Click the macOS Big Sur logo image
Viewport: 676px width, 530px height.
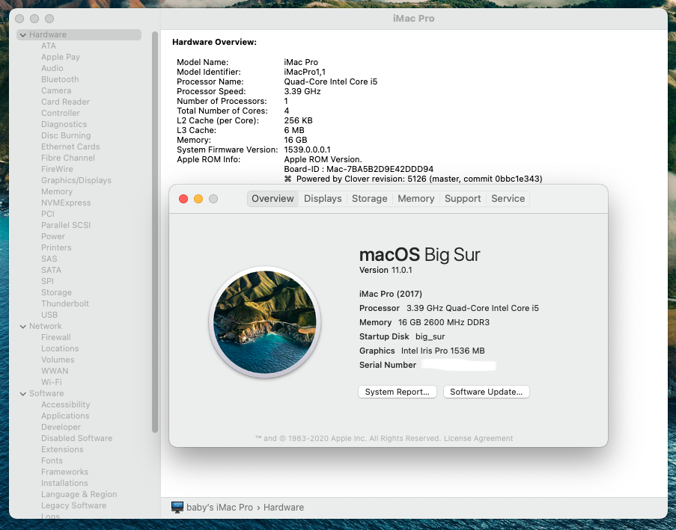point(265,322)
